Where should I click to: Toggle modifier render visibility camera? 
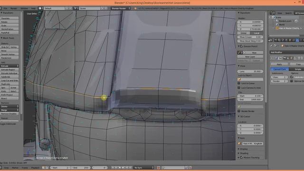click(285, 58)
